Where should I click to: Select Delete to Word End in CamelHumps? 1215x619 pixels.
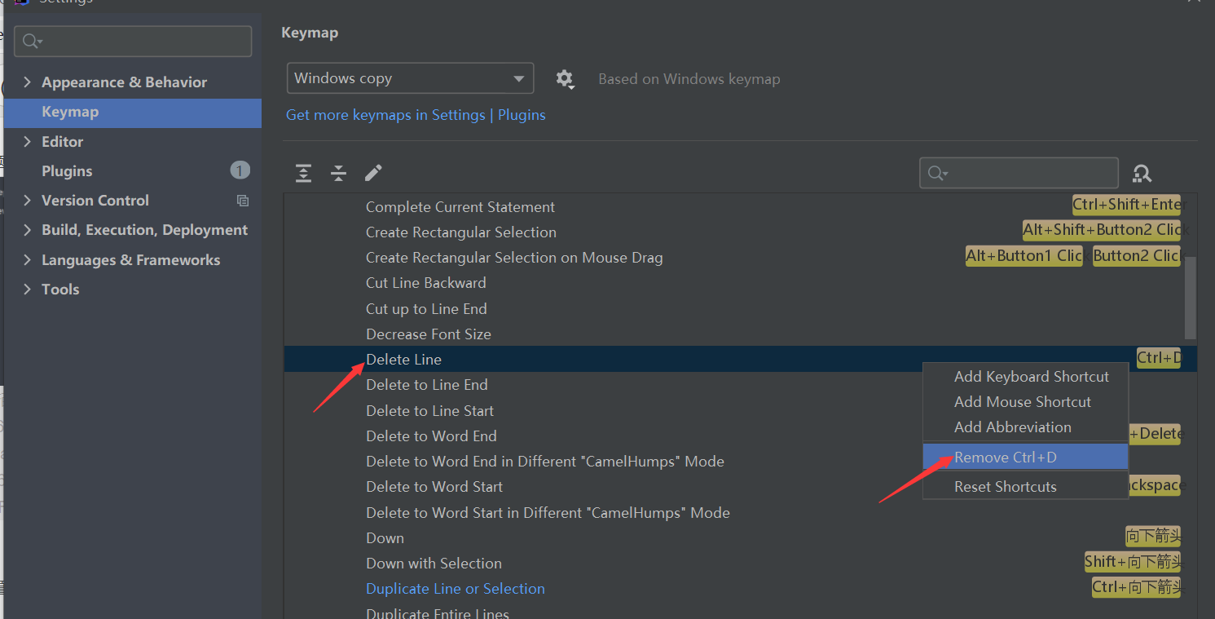[545, 462]
